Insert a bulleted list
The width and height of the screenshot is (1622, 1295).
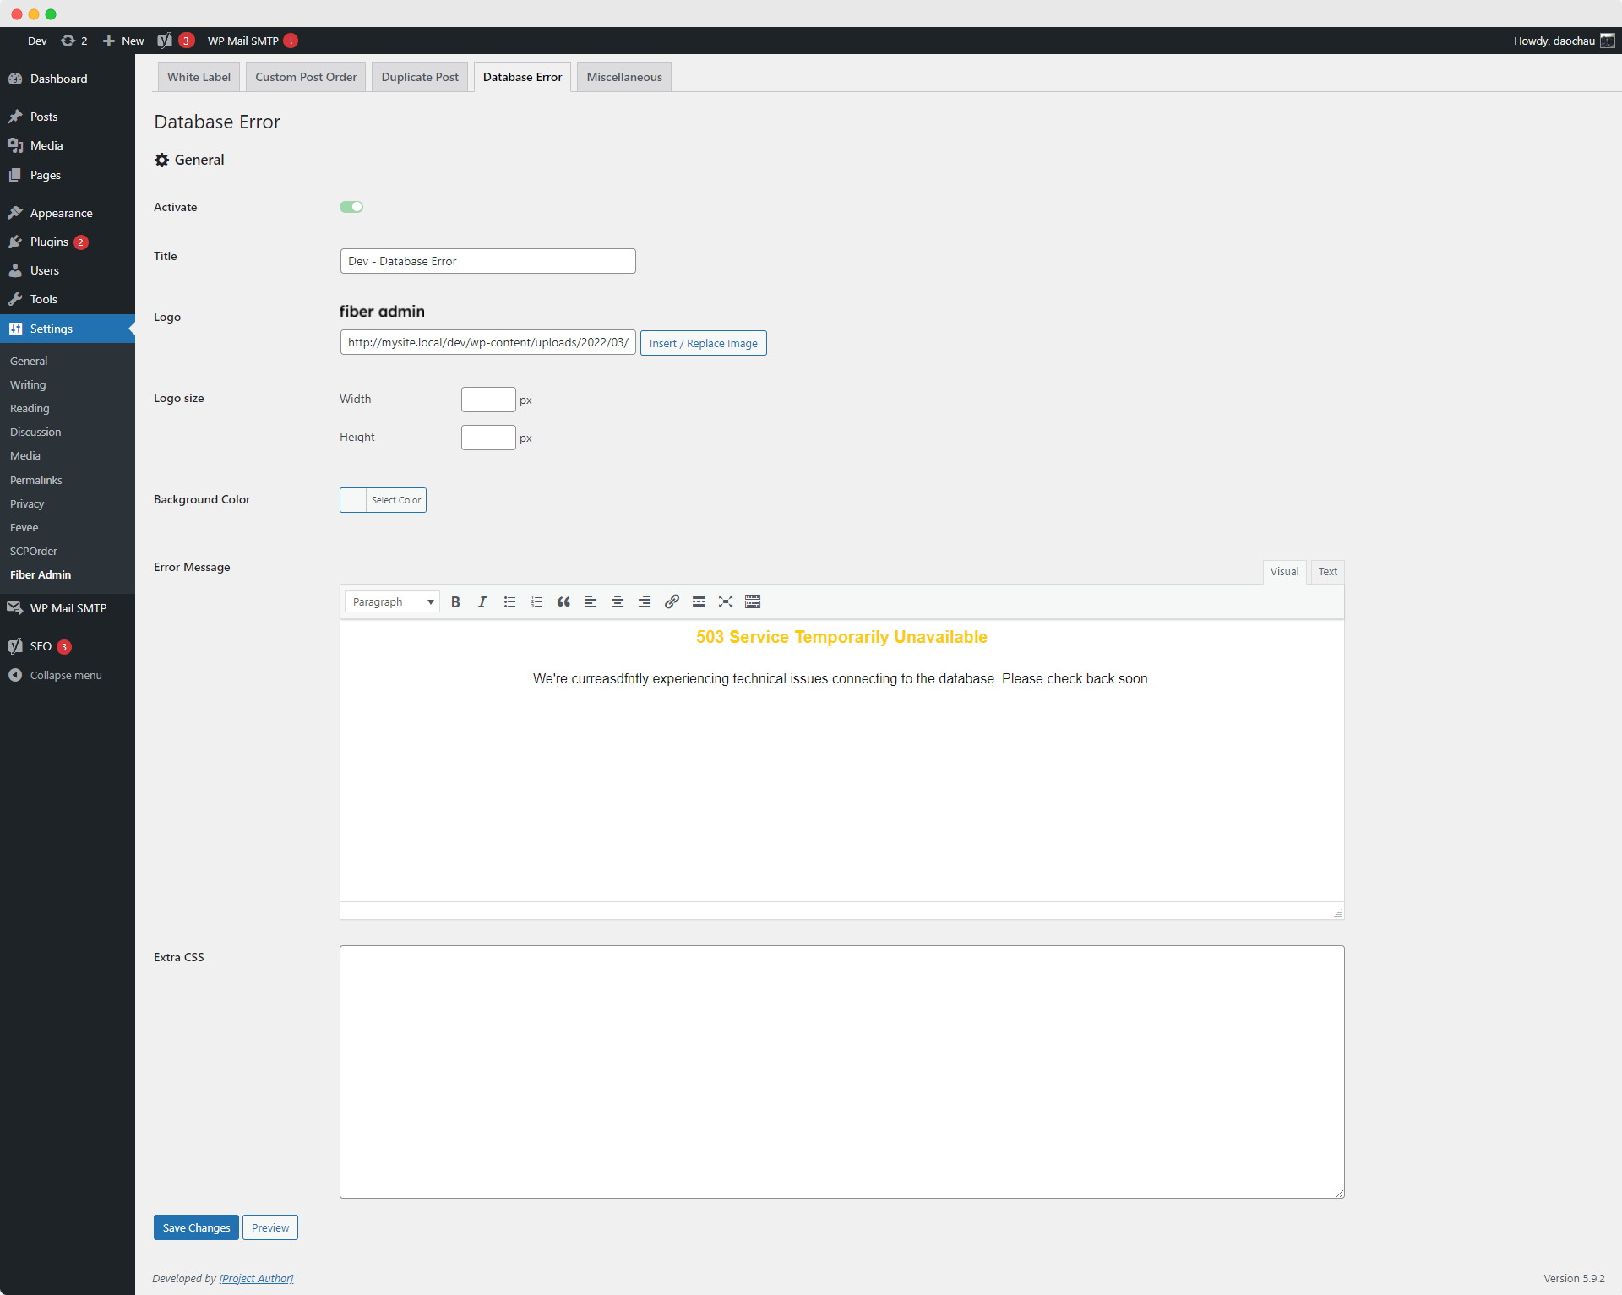(x=509, y=601)
